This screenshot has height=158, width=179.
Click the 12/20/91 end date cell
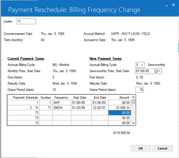pyautogui.click(x=100, y=108)
